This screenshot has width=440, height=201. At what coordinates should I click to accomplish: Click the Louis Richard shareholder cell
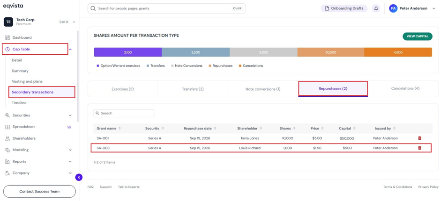(250, 148)
